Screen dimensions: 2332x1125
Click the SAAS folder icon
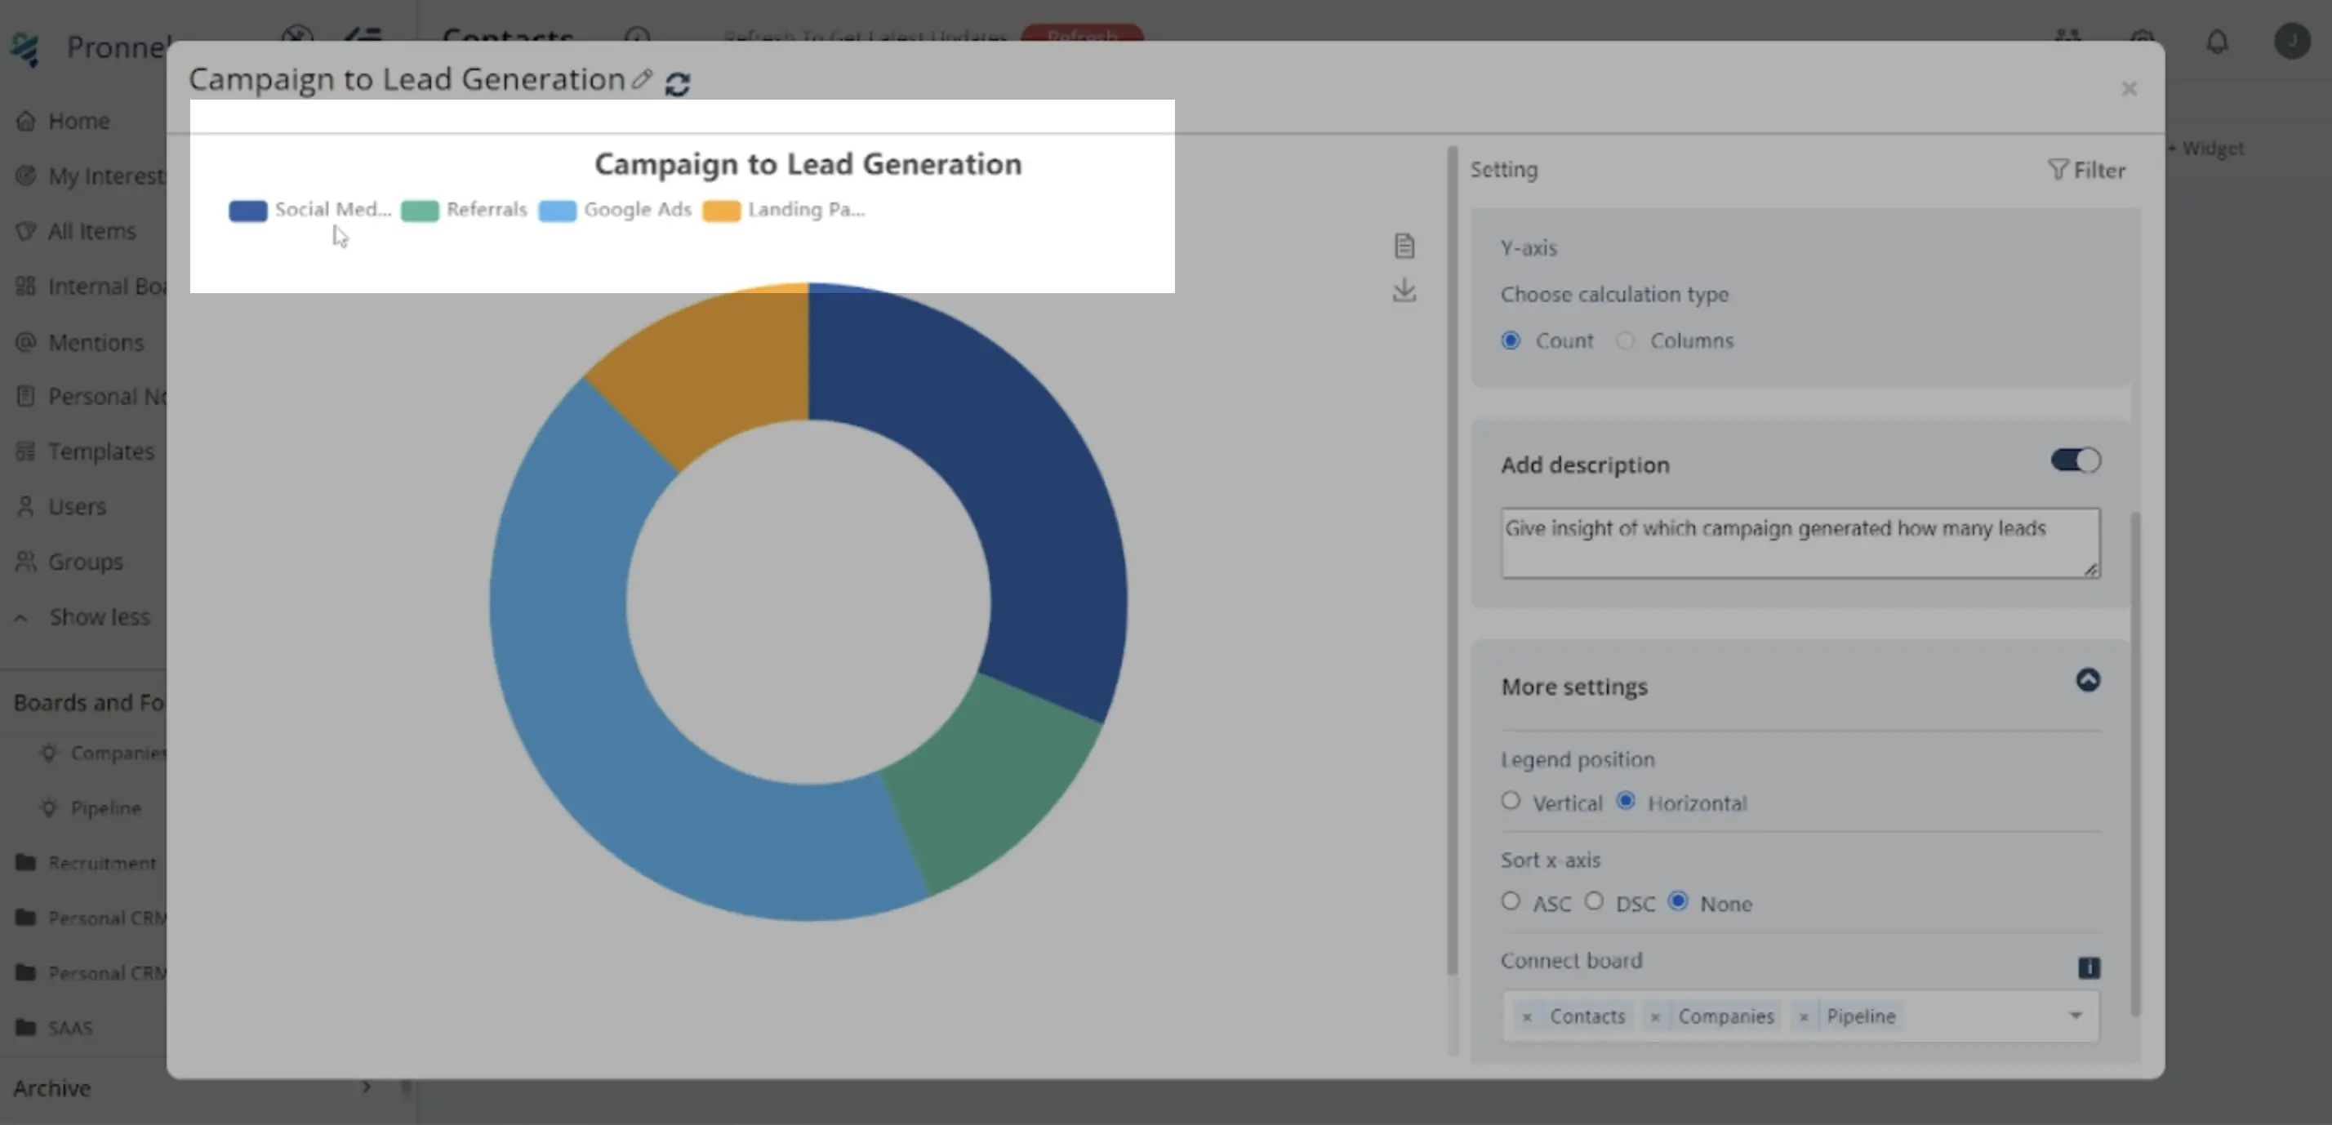[x=26, y=1028]
